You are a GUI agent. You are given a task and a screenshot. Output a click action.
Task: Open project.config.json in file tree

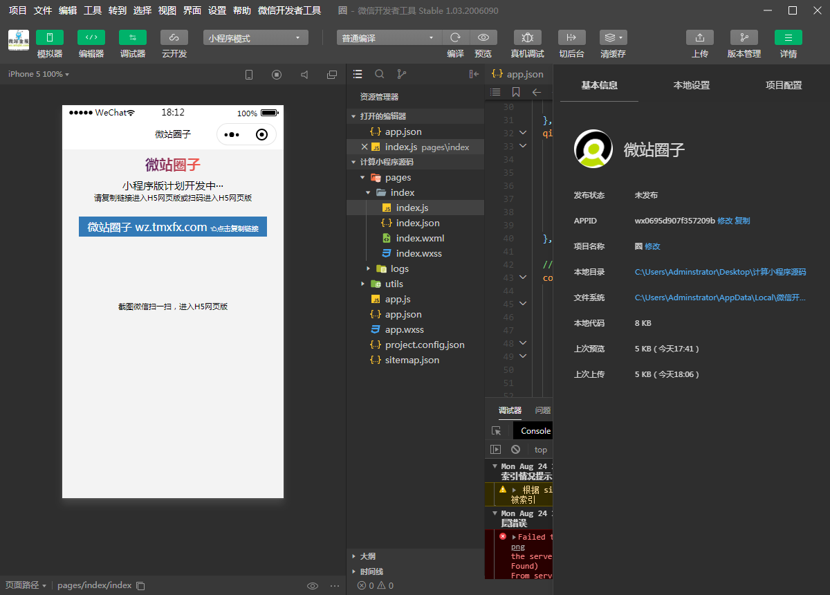tap(415, 345)
